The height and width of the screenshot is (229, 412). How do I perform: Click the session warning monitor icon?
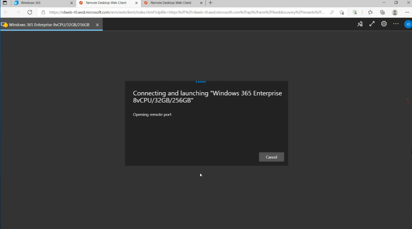click(4, 25)
